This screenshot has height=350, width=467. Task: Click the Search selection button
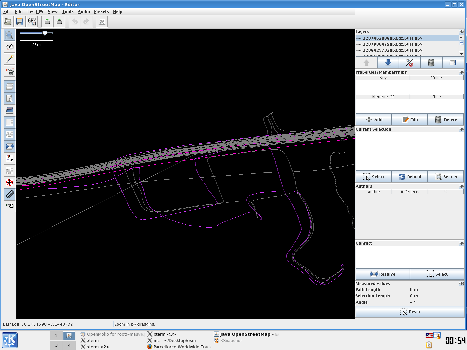tap(446, 177)
